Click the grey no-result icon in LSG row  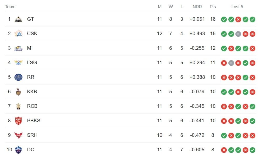click(x=231, y=63)
